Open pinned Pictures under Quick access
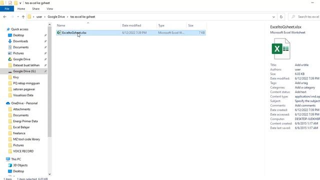 18,53
